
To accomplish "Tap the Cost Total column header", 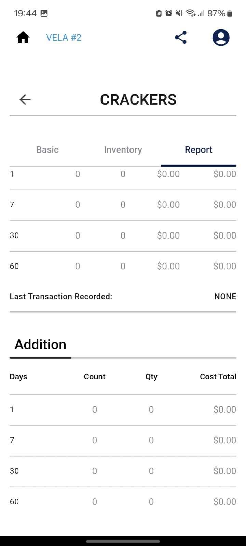I will click(x=218, y=377).
